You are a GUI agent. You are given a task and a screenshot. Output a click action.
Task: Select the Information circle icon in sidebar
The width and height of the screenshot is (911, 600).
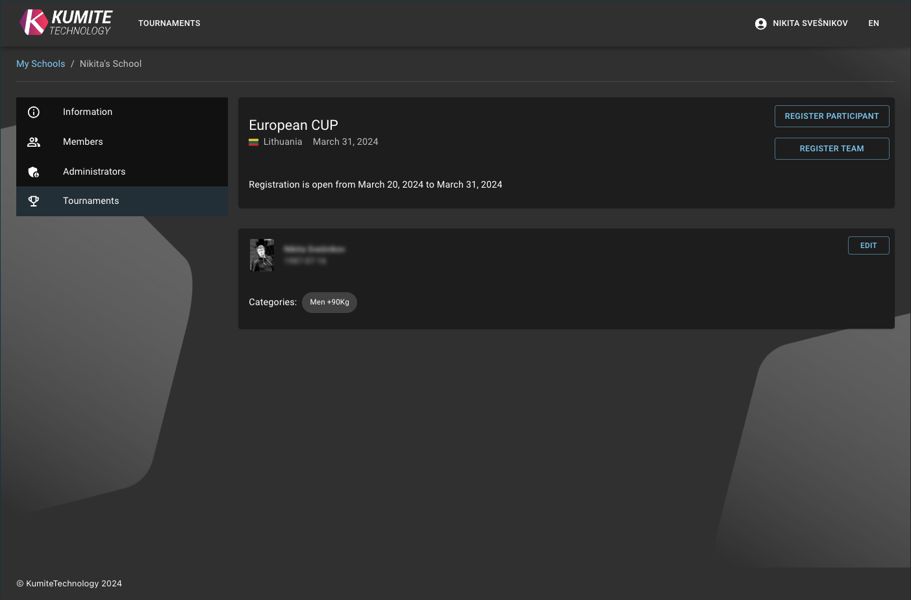click(34, 112)
